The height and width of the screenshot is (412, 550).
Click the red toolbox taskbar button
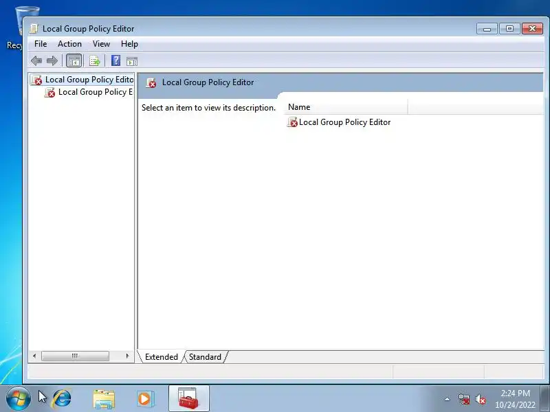point(188,398)
